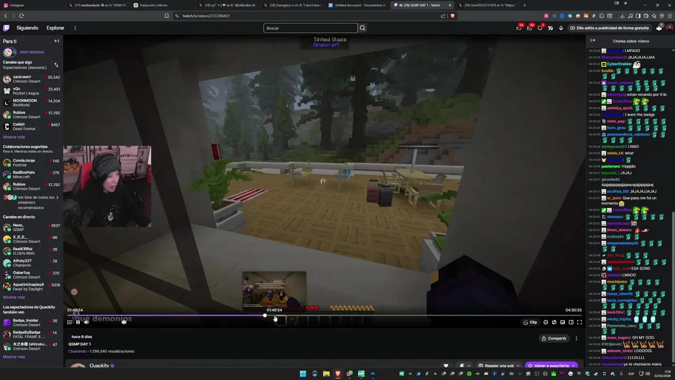Screen dimensions: 675x380
Task: Open xQc channel in sidebar
Action: point(32,91)
